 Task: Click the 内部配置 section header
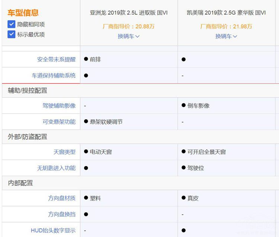[20, 183]
